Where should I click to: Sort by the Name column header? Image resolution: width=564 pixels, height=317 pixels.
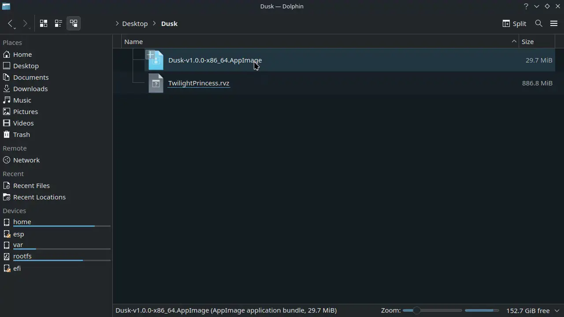click(320, 41)
